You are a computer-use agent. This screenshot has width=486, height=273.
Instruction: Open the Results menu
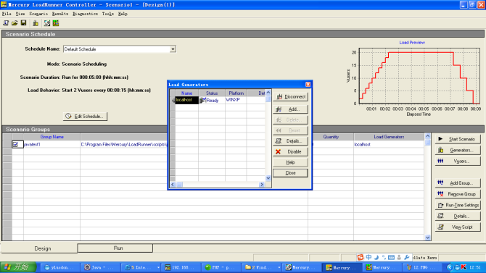tap(59, 14)
